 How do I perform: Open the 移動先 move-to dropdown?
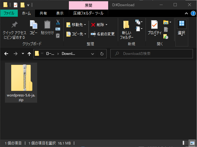point(76,25)
